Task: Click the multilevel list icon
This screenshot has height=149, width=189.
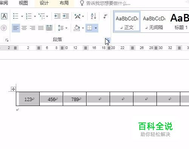Action: tap(42, 16)
